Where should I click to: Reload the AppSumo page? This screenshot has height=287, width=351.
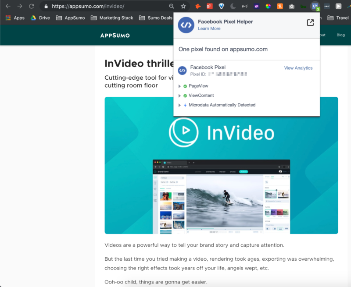tap(32, 6)
